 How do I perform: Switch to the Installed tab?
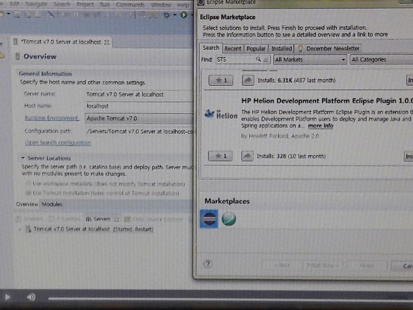click(x=282, y=49)
